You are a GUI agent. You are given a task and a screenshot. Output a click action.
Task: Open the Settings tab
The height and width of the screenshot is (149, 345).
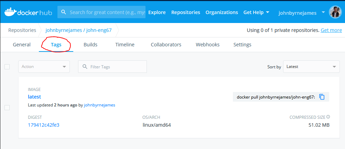242,45
